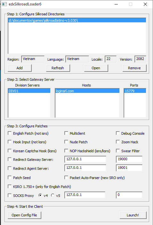Enable NOP Hackshield (isro/ksro) checkbox
Screen dimensions: 153x225
click(66, 151)
